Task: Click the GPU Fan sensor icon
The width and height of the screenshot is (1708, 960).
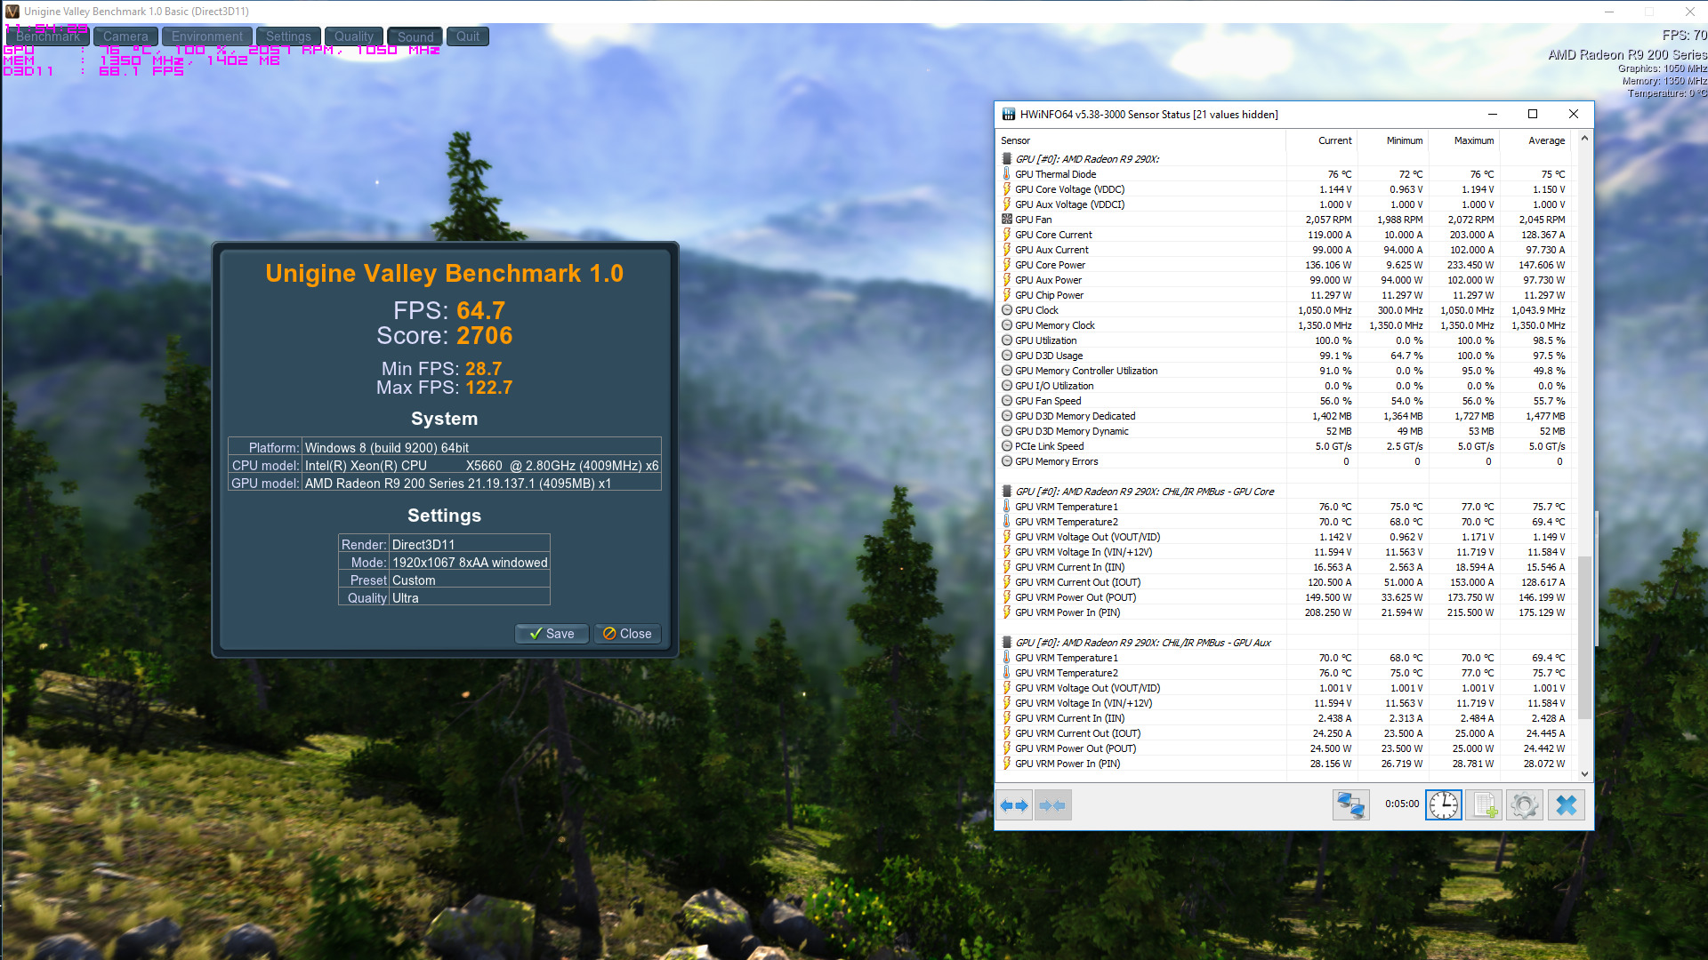Action: 1007,220
